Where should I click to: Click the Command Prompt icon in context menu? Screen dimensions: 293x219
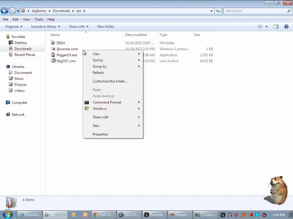tap(87, 102)
